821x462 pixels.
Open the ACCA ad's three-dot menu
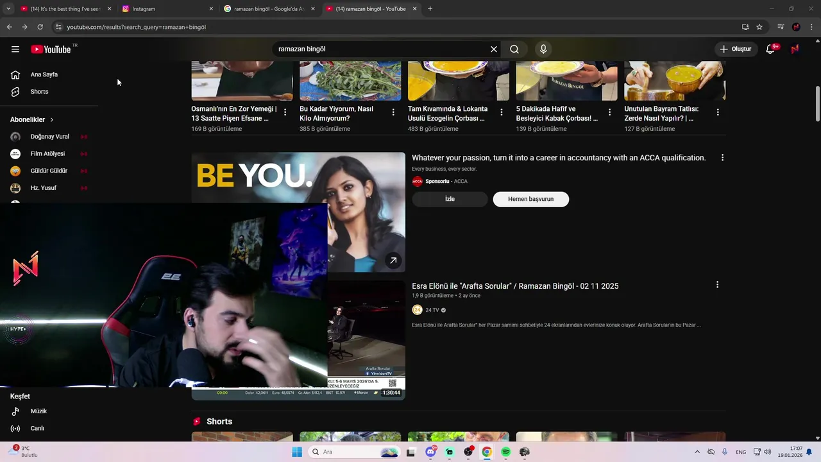pos(722,158)
